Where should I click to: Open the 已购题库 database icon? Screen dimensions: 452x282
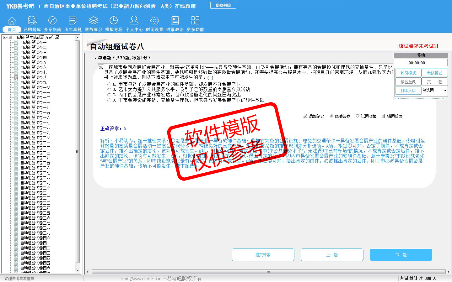pyautogui.click(x=32, y=21)
